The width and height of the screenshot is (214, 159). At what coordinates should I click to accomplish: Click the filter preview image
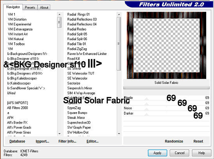coord(167,45)
